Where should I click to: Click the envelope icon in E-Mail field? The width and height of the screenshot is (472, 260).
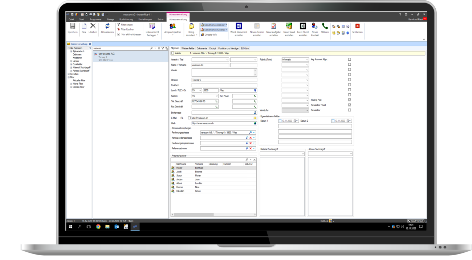pos(255,118)
